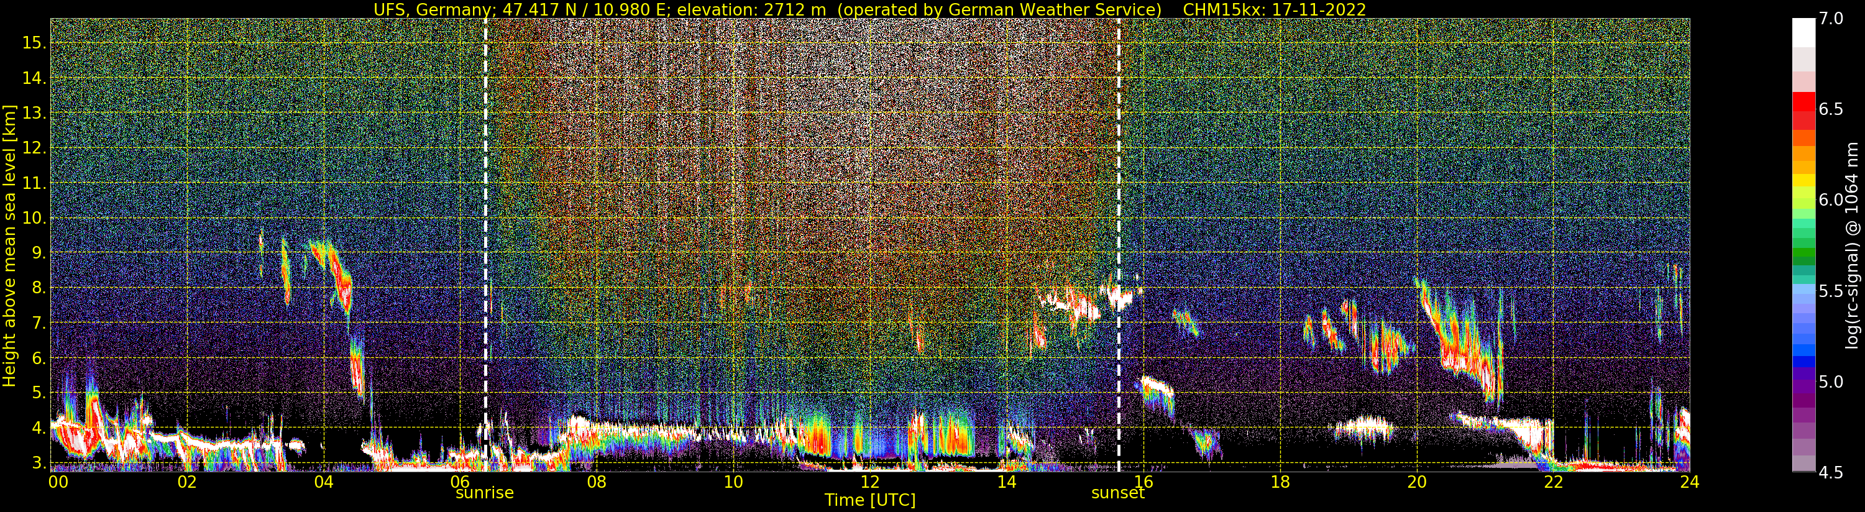Image resolution: width=1865 pixels, height=512 pixels.
Task: Click the 'Height above mean sea level [km]' label
Action: pyautogui.click(x=9, y=245)
